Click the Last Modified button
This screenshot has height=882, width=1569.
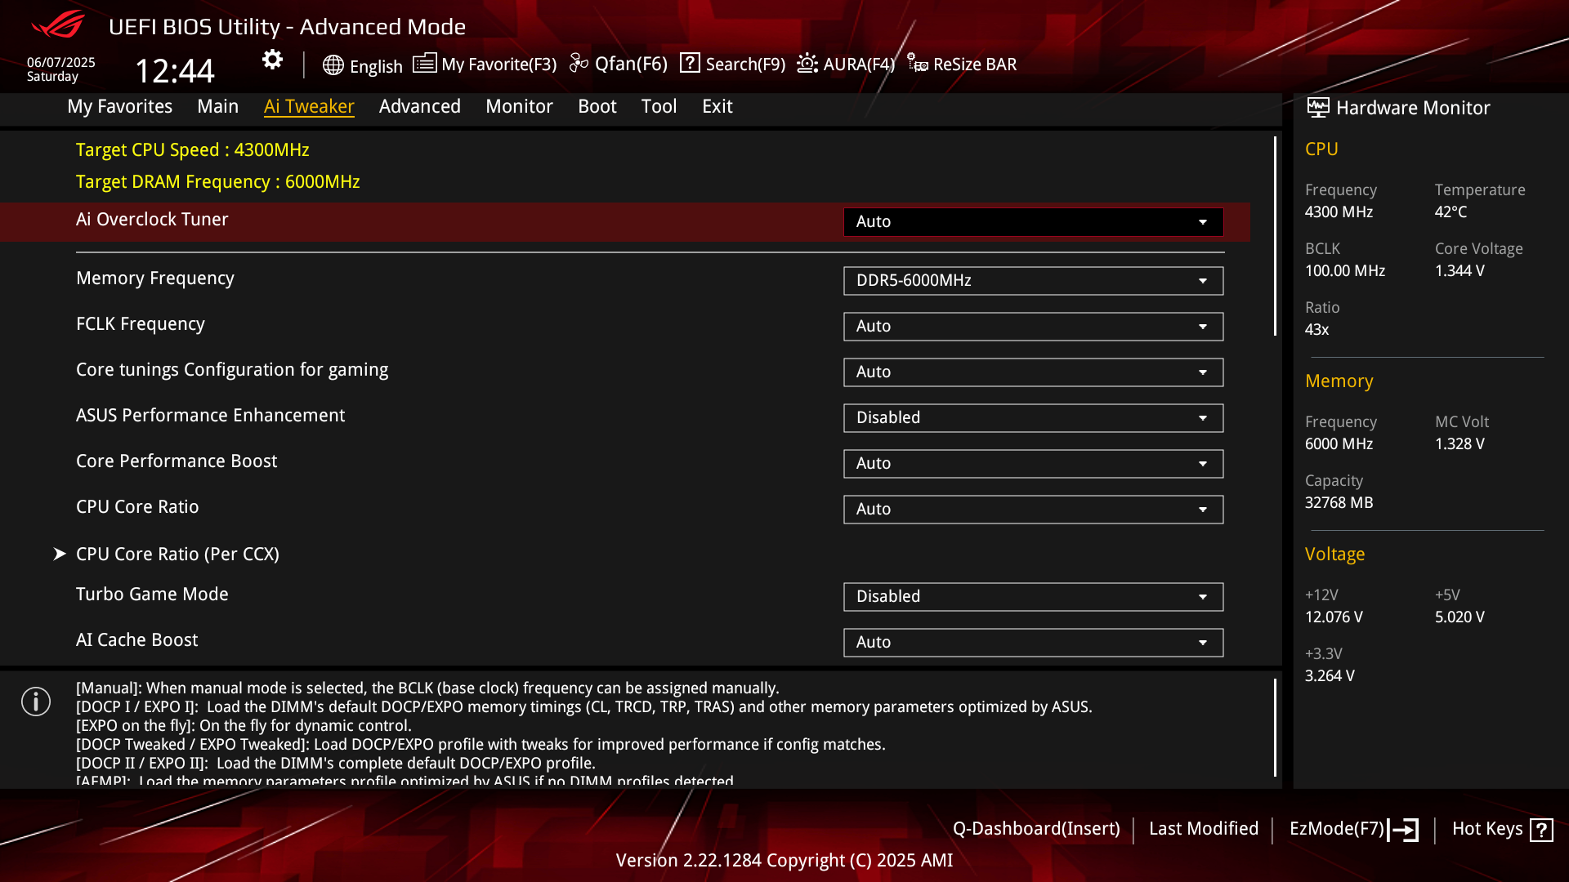tap(1204, 829)
